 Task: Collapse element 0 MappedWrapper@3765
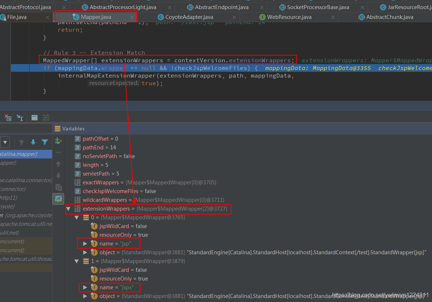point(77,218)
